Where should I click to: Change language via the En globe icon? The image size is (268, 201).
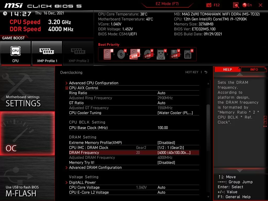(x=247, y=5)
